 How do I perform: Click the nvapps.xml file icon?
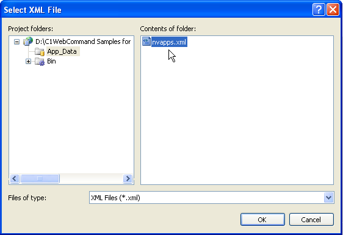click(146, 42)
